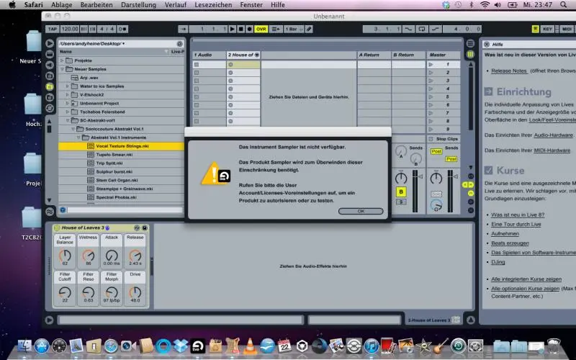Open the 1 Bar quantization dropdown
This screenshot has height=360, width=576.
289,29
